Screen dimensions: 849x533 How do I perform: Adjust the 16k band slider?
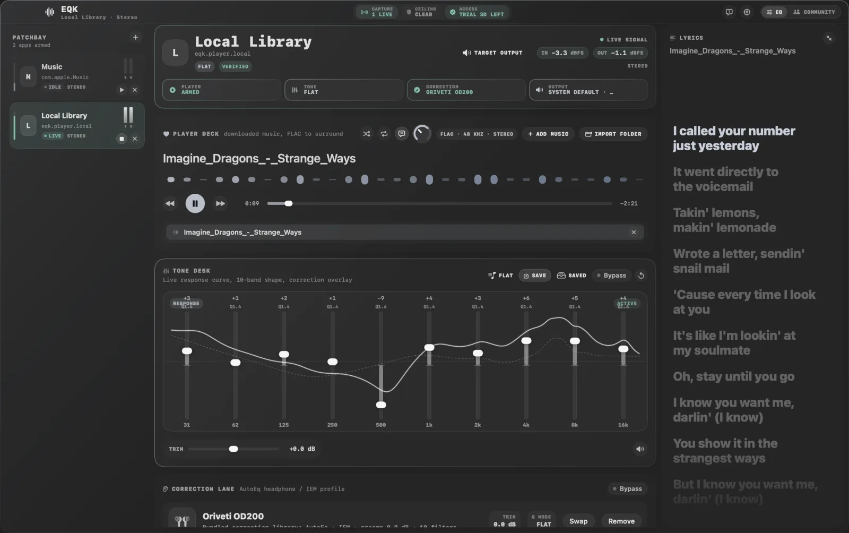[623, 349]
